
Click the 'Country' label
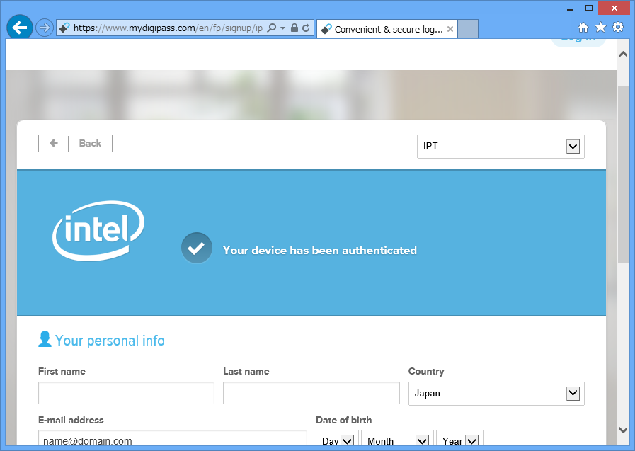[426, 371]
